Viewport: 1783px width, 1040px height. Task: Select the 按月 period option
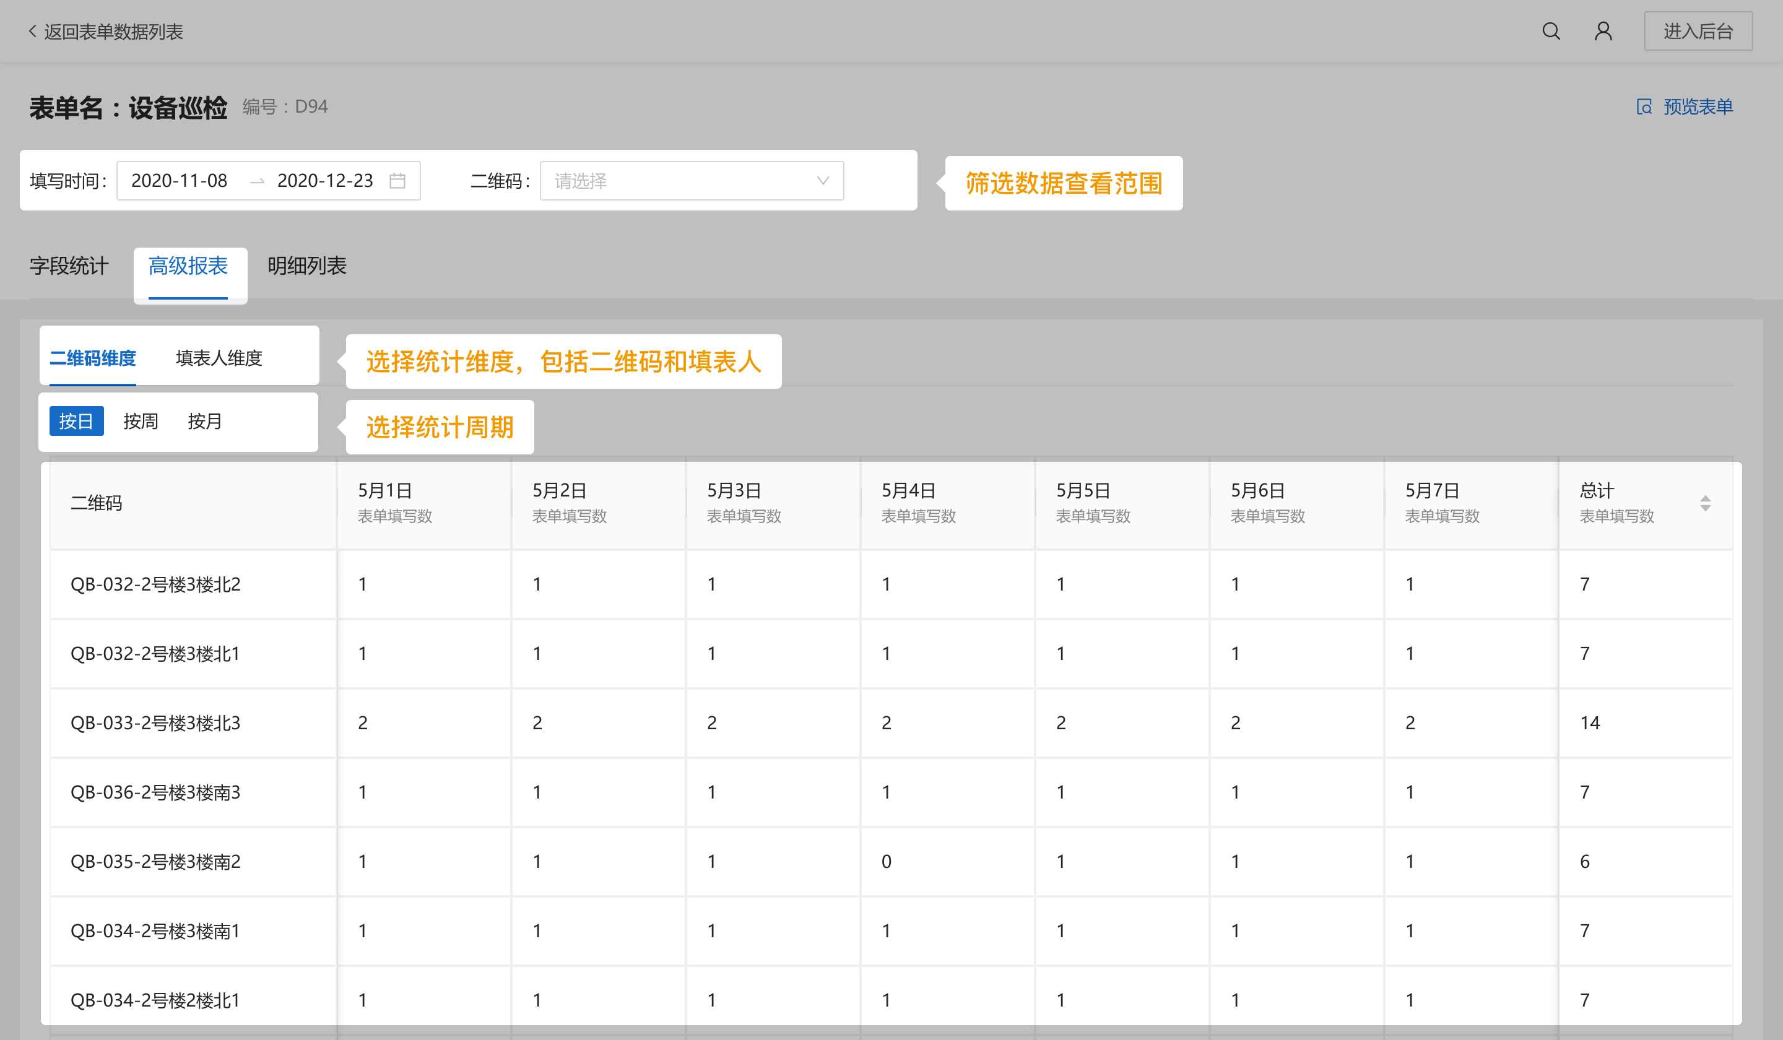(x=204, y=421)
